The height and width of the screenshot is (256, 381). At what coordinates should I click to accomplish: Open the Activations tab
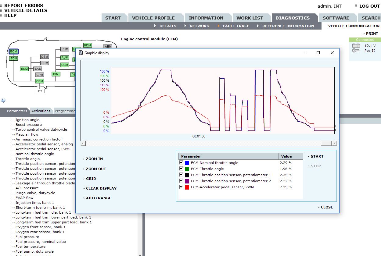(x=41, y=111)
